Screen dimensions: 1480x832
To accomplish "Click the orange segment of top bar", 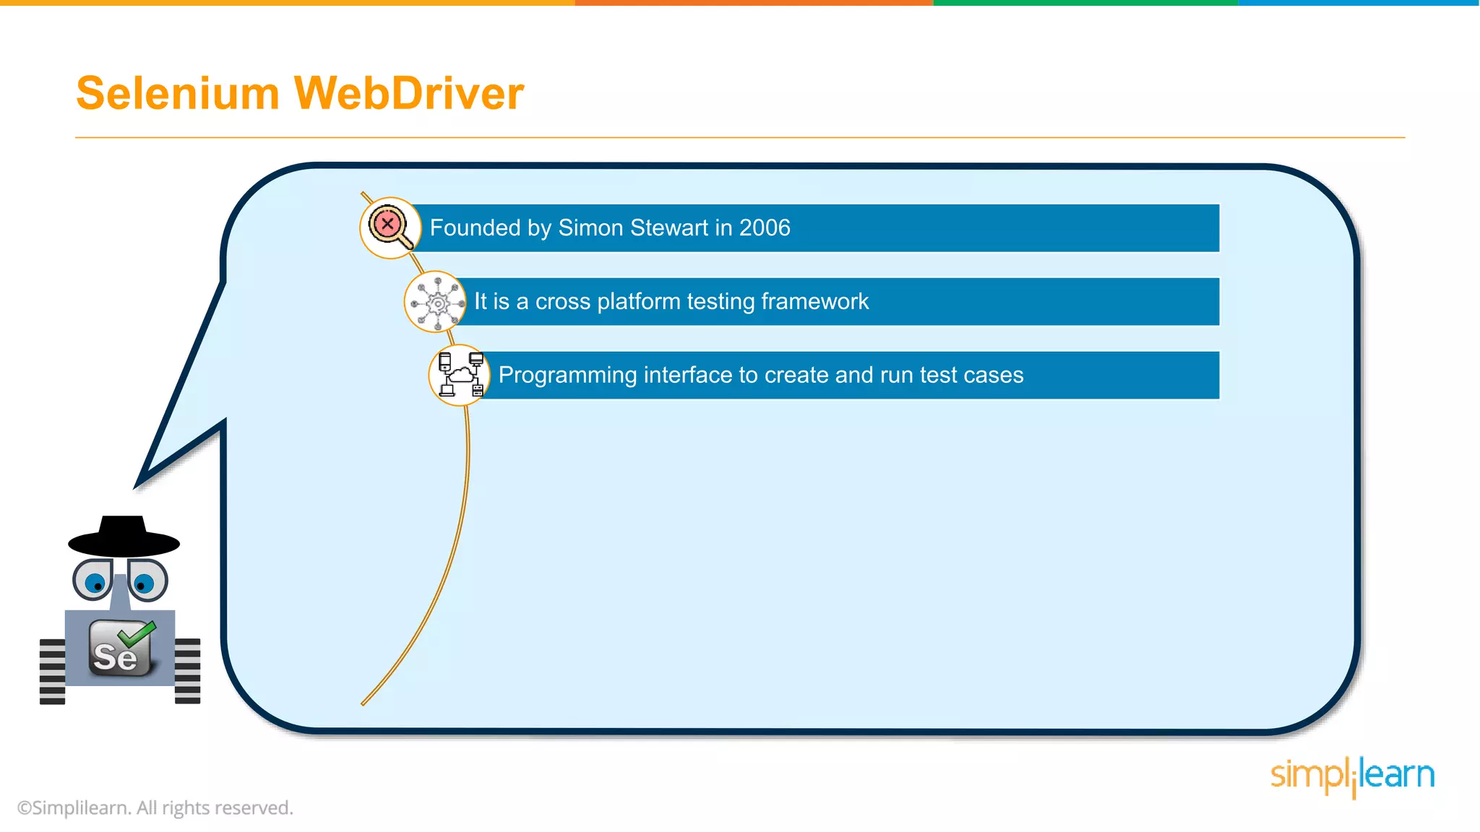I will 754,3.
